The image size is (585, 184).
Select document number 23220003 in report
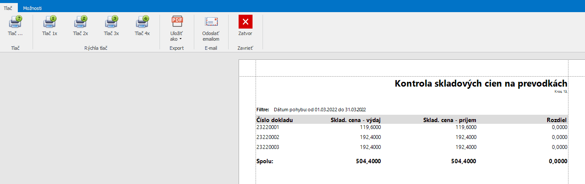(x=268, y=147)
